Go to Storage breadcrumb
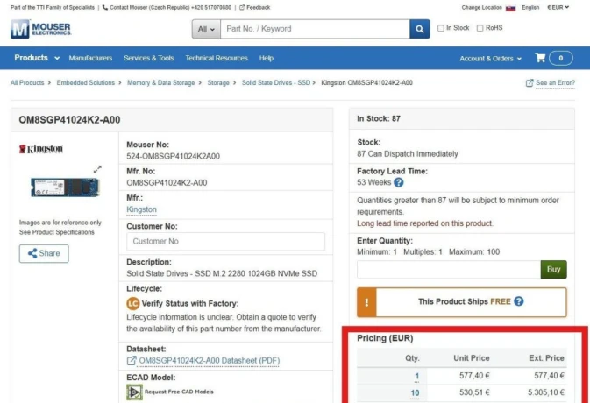590x403 pixels. 218,82
